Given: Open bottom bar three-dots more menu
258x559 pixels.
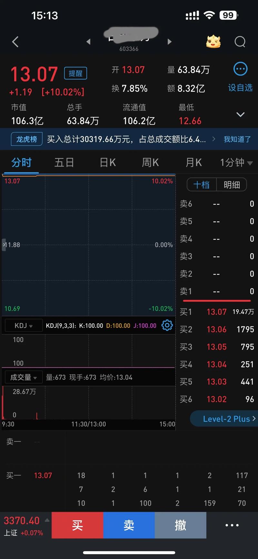Looking at the screenshot, I should (x=232, y=525).
